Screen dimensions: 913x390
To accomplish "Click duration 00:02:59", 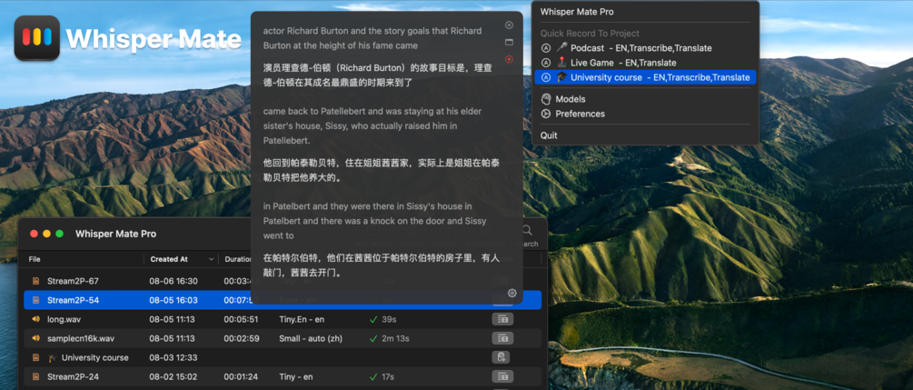I will 241,338.
